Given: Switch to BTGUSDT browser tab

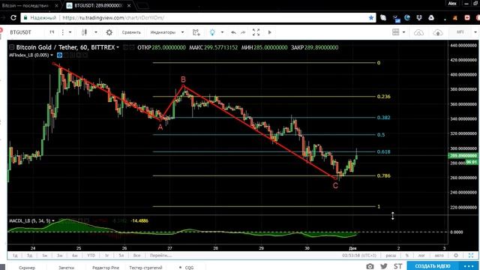Looking at the screenshot, I should tap(97, 5).
